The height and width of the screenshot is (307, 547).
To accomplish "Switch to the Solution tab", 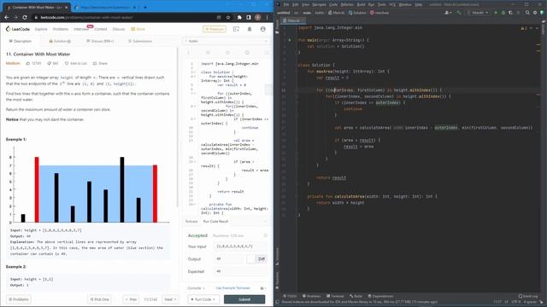I will (x=60, y=41).
